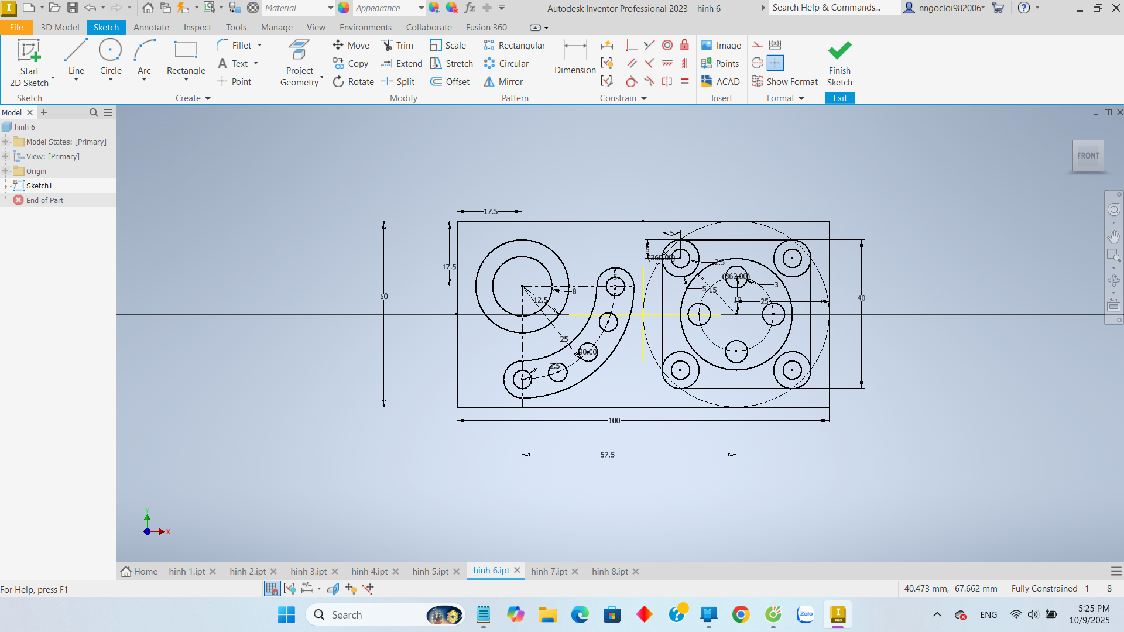This screenshot has width=1124, height=632.
Task: Expand the Constrain panel dropdown
Action: pyautogui.click(x=644, y=98)
